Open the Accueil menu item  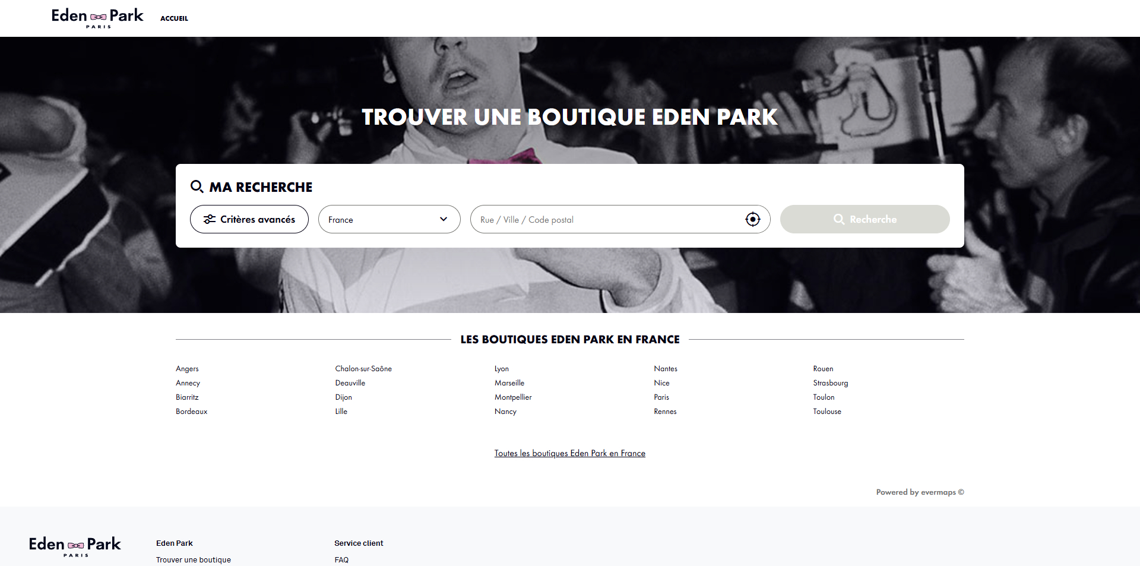(x=174, y=18)
